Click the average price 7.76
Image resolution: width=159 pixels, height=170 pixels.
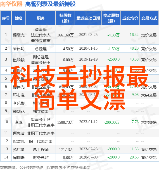point(135,122)
